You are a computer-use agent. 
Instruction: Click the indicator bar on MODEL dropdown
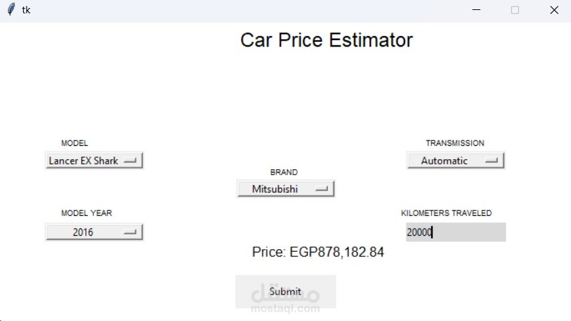tap(130, 160)
